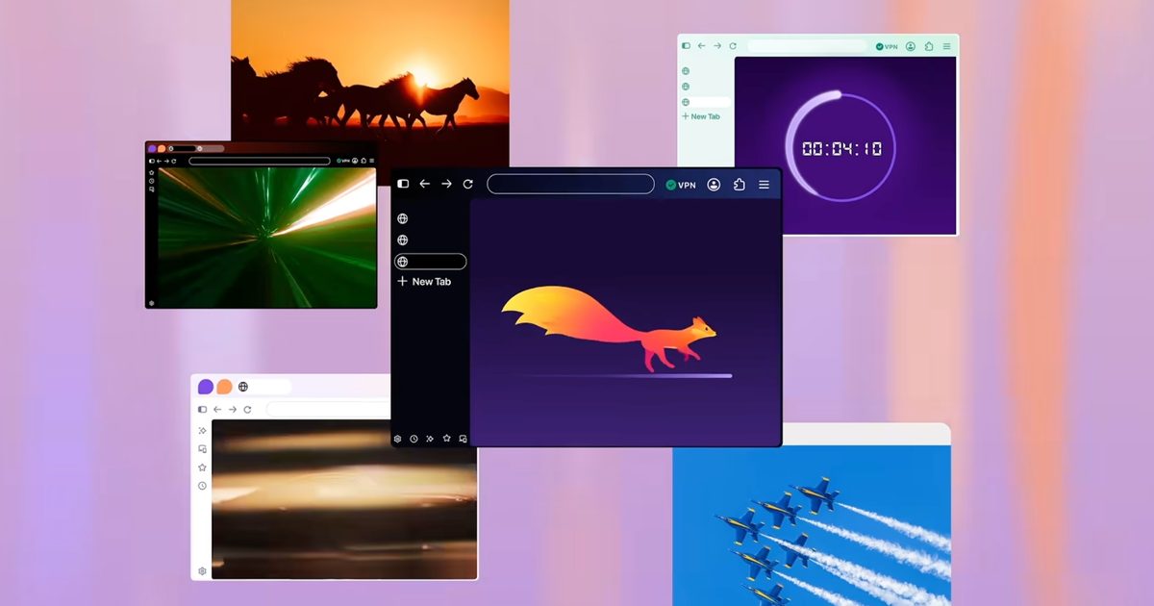Go back in the dark center browser

pos(424,184)
